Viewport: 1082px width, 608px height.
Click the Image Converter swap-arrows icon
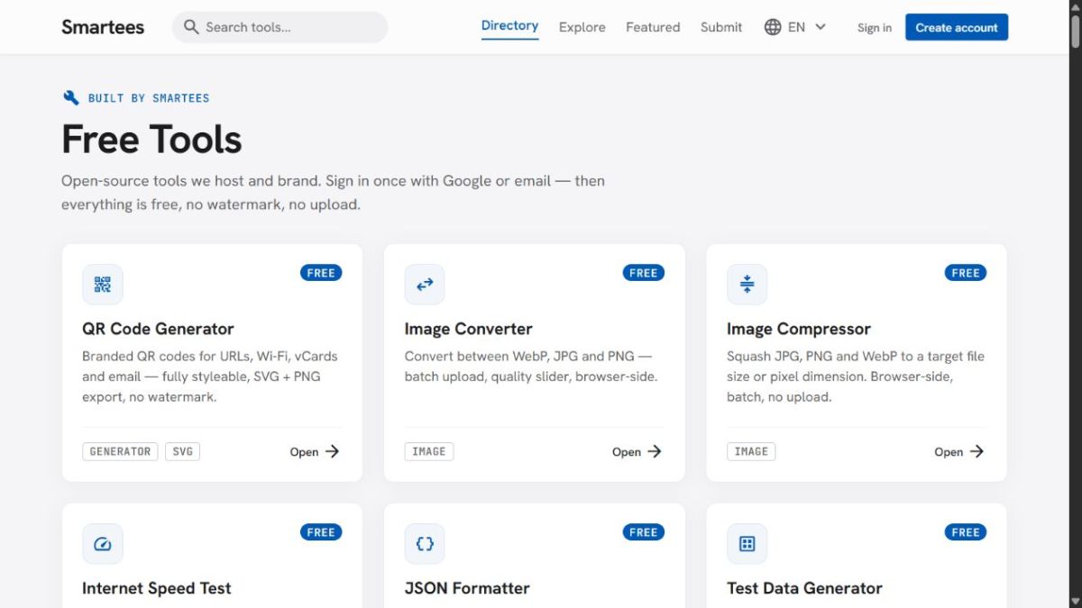[x=425, y=285]
